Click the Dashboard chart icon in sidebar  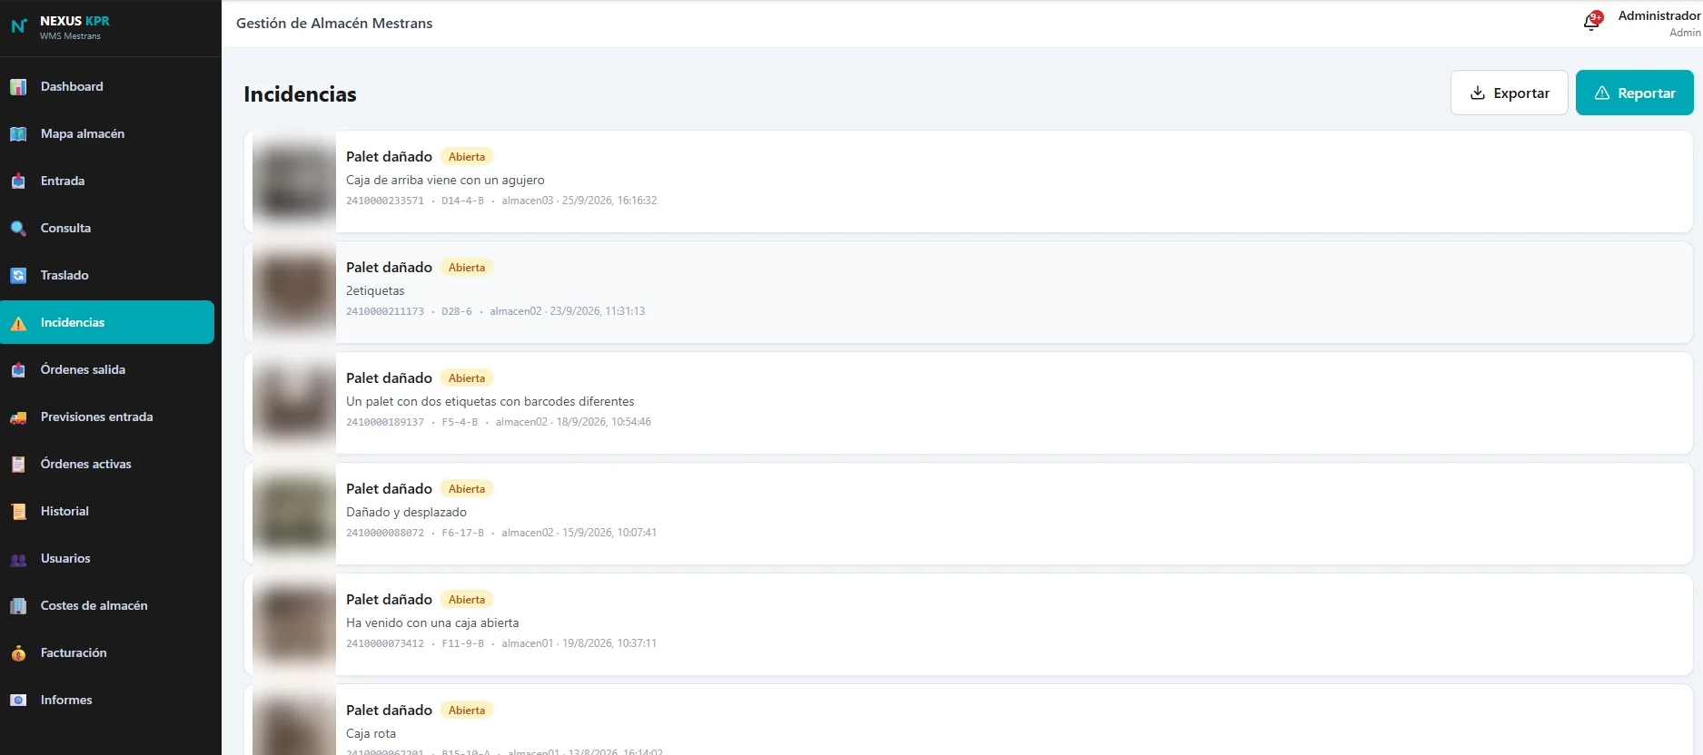click(18, 87)
